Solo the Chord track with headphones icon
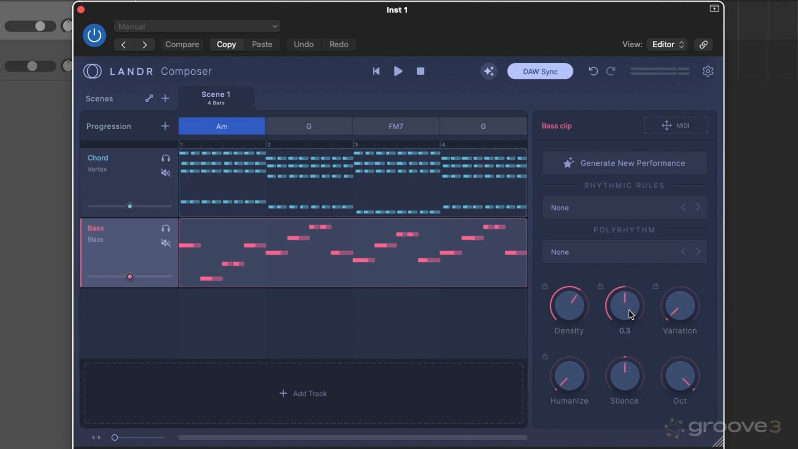Screen dimensions: 798x449 click(166, 158)
